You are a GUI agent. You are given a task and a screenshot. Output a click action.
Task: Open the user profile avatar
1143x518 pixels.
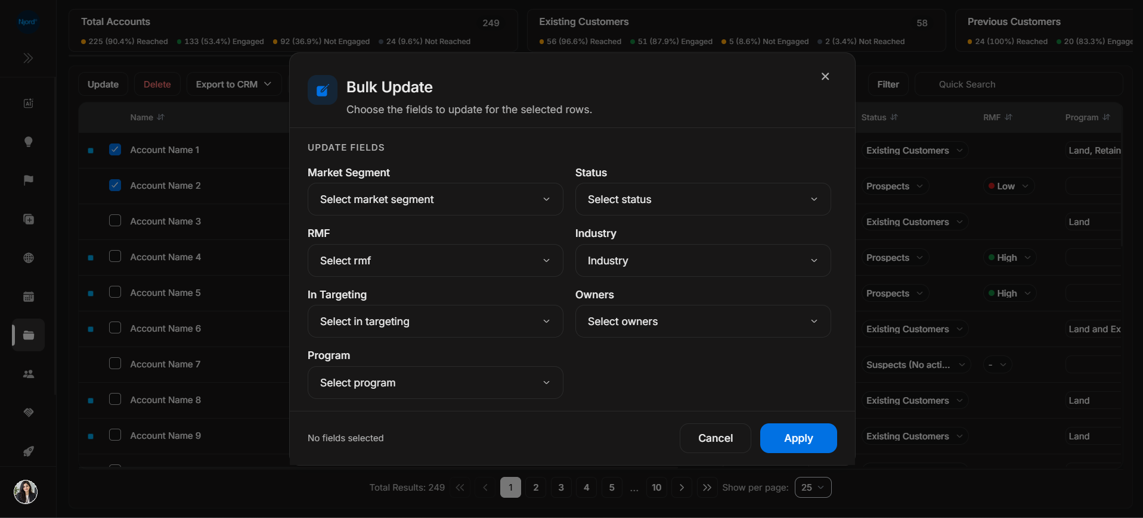click(26, 492)
